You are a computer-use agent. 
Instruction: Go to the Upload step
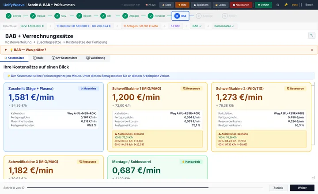click(38, 16)
